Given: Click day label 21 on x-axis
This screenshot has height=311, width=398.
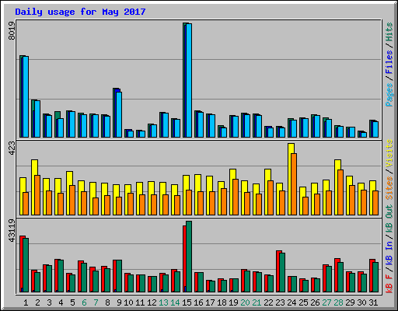Looking at the screenshot, I should pyautogui.click(x=257, y=302).
